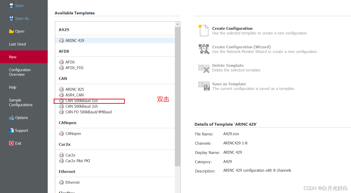Click the template icon beside AFDX_FDS

tap(61, 68)
